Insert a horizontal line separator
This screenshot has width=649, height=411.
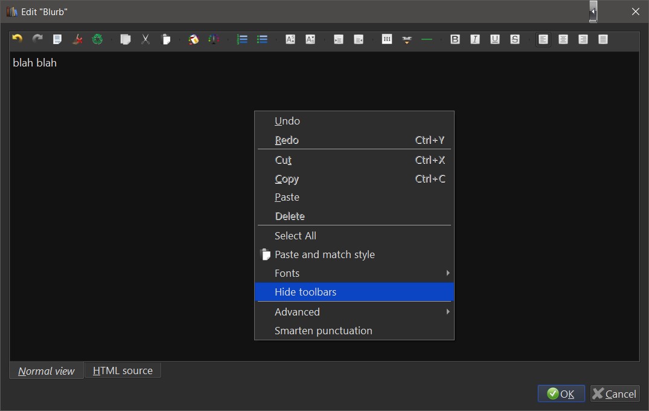point(427,39)
